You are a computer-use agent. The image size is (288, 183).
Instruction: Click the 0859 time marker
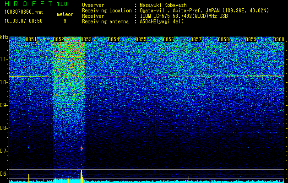tap(251, 39)
